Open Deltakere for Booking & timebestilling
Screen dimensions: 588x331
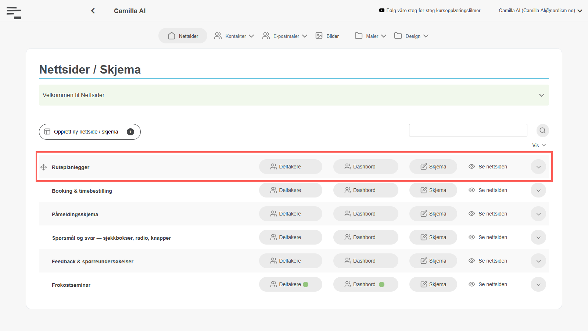click(x=291, y=190)
